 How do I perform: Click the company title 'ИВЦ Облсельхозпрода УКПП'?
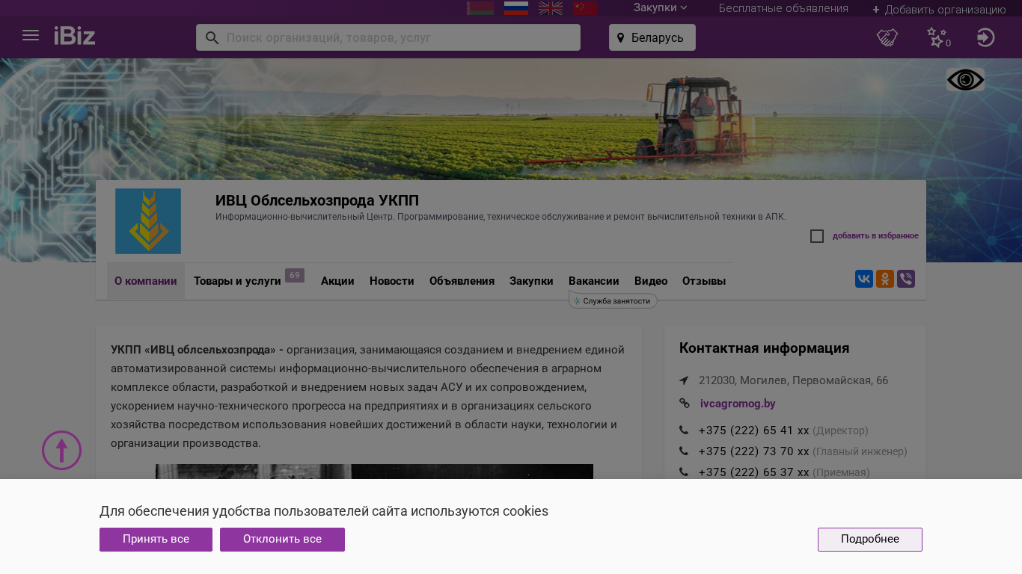tap(317, 200)
